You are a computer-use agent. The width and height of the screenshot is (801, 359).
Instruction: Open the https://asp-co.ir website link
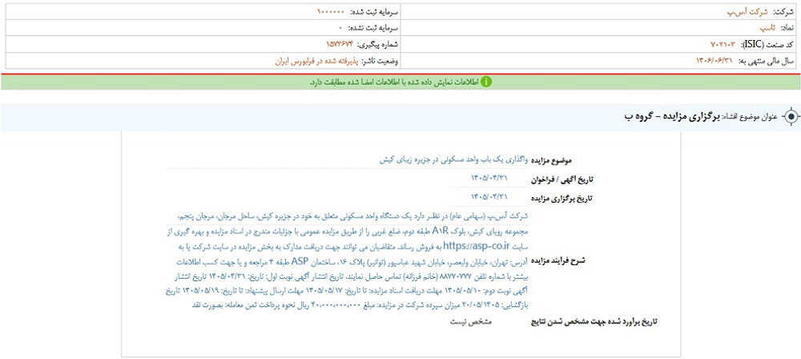pyautogui.click(x=476, y=245)
